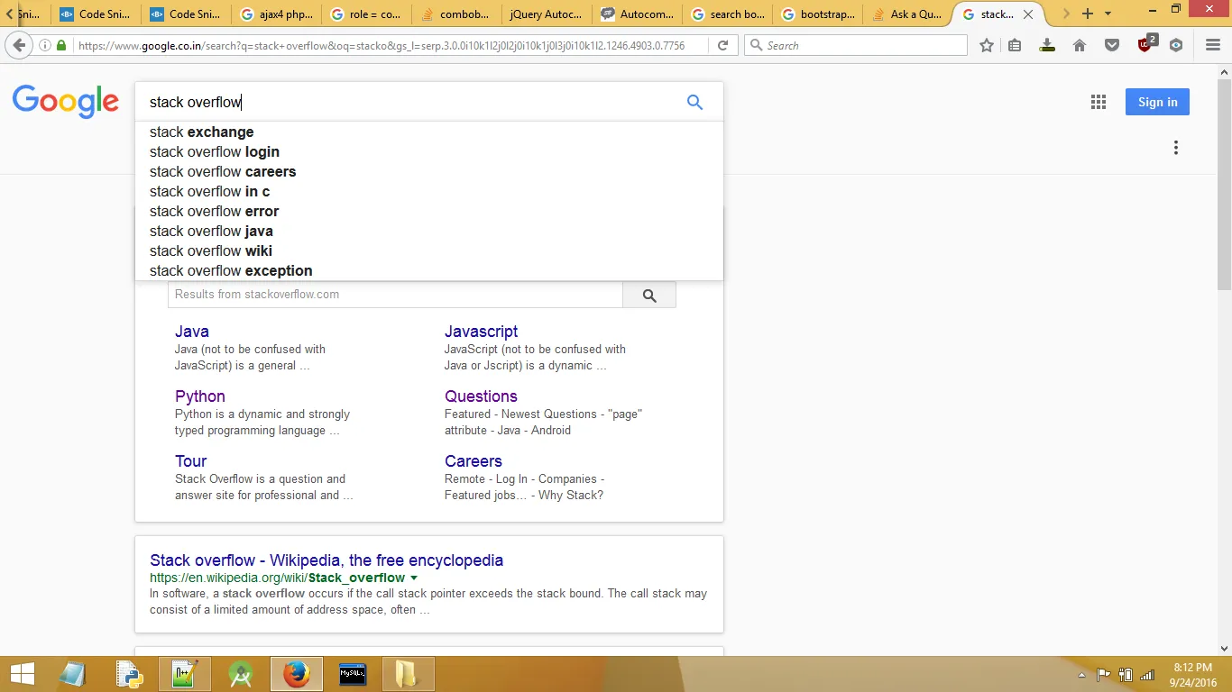The width and height of the screenshot is (1232, 692).
Task: Select suggestion 'stack overflow in c'
Action: click(429, 191)
